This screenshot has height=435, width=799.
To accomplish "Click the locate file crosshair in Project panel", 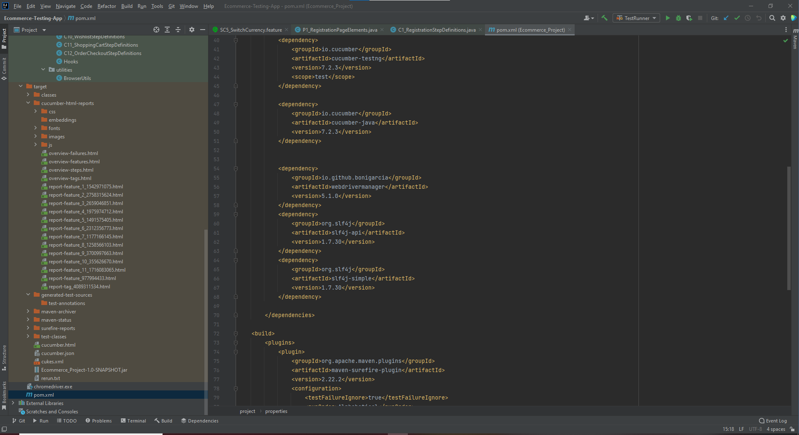I will pos(156,30).
